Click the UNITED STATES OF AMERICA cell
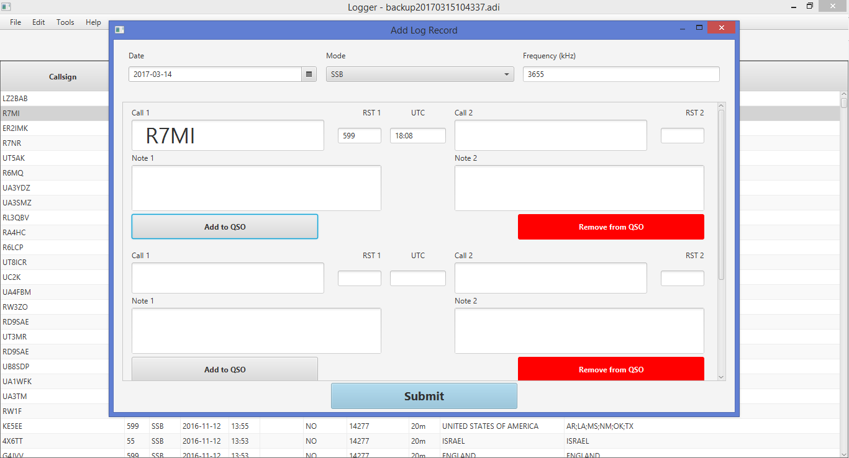The width and height of the screenshot is (849, 458). click(x=502, y=426)
